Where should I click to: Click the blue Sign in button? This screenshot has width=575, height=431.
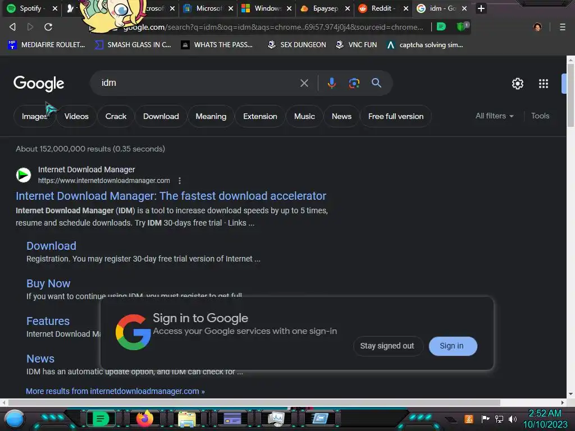[453, 346]
